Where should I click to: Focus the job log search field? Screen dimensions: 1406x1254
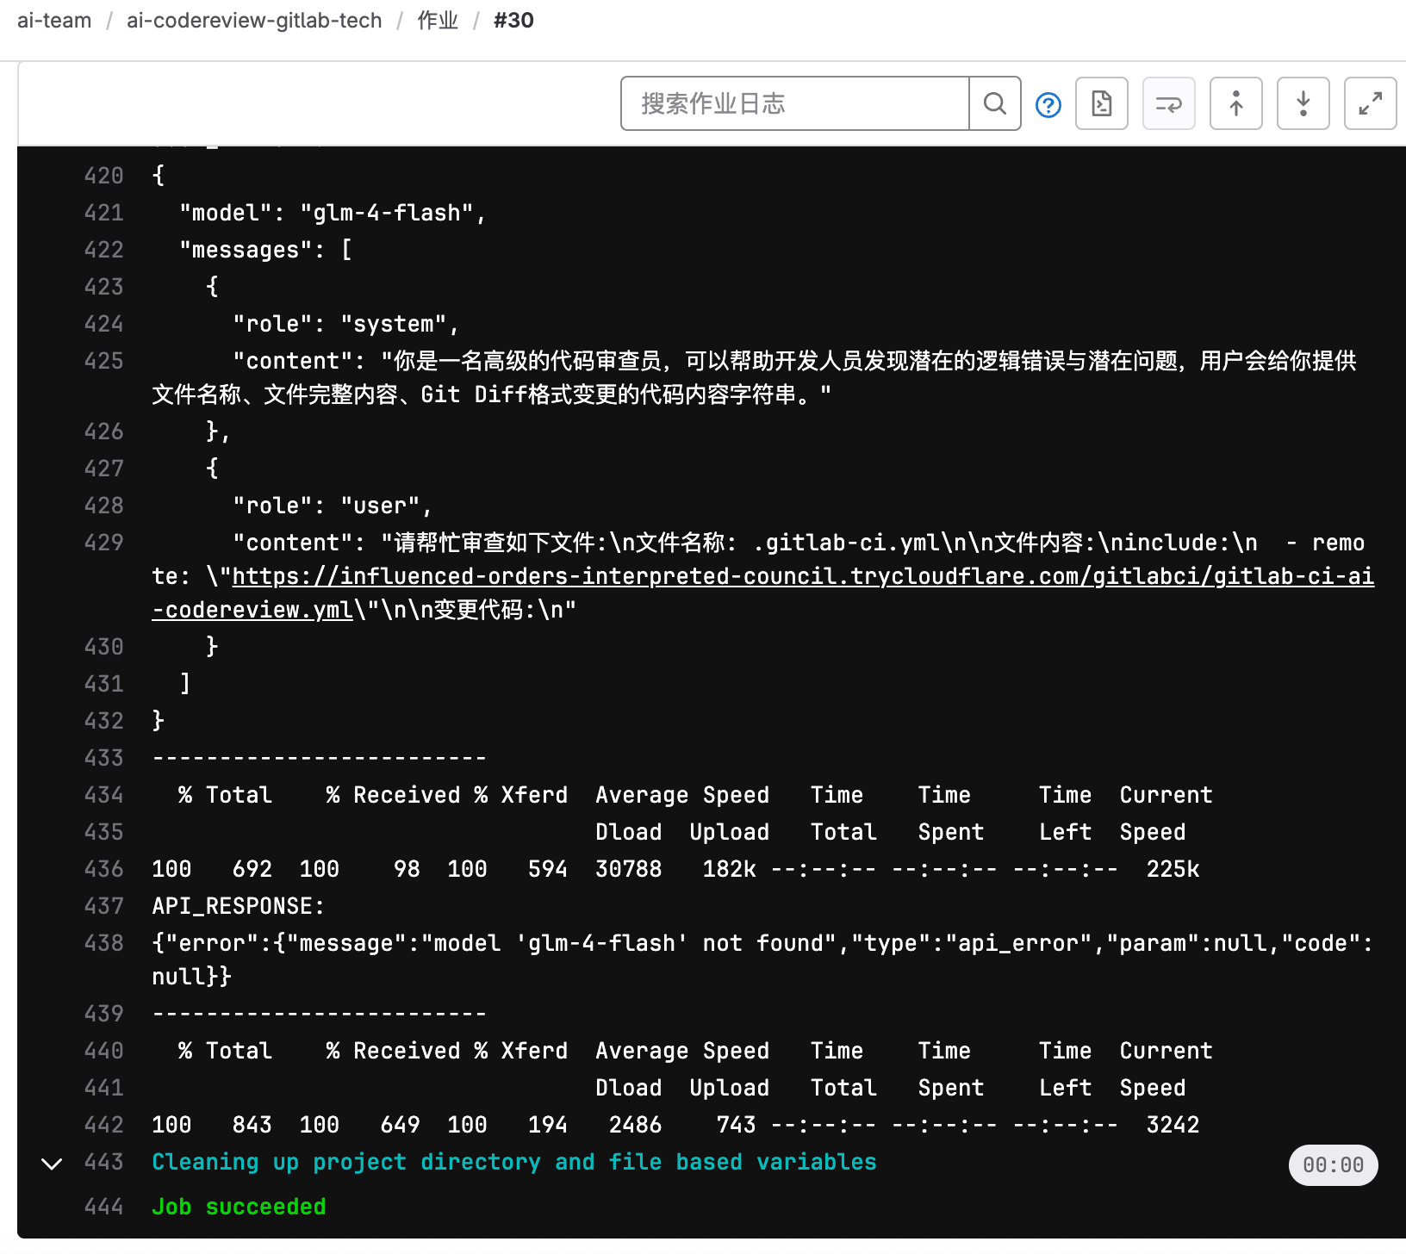click(795, 103)
